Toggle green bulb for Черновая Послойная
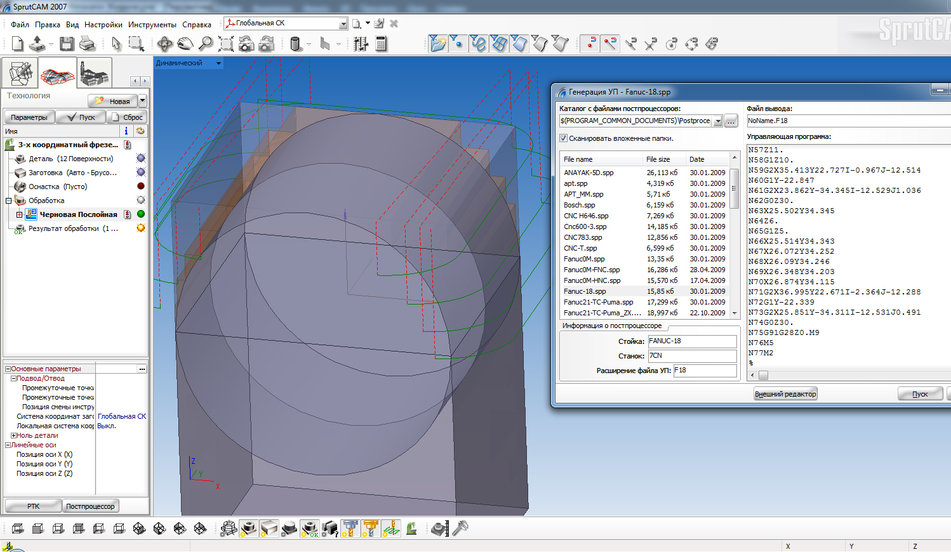Image resolution: width=951 pixels, height=552 pixels. click(x=141, y=214)
